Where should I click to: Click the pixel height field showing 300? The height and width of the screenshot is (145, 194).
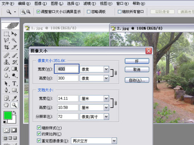pyautogui.click(x=68, y=78)
